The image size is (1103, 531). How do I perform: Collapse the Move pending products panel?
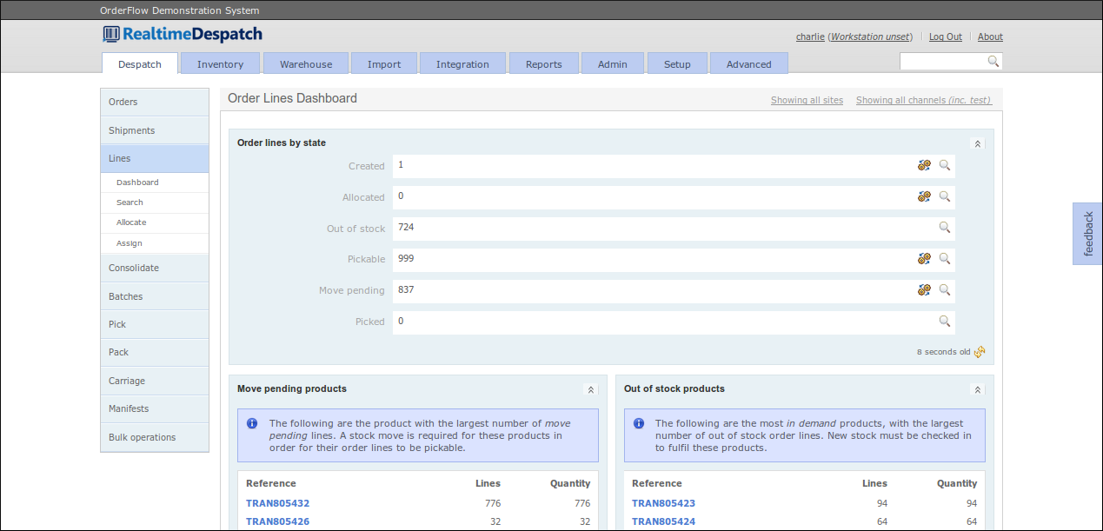(591, 390)
